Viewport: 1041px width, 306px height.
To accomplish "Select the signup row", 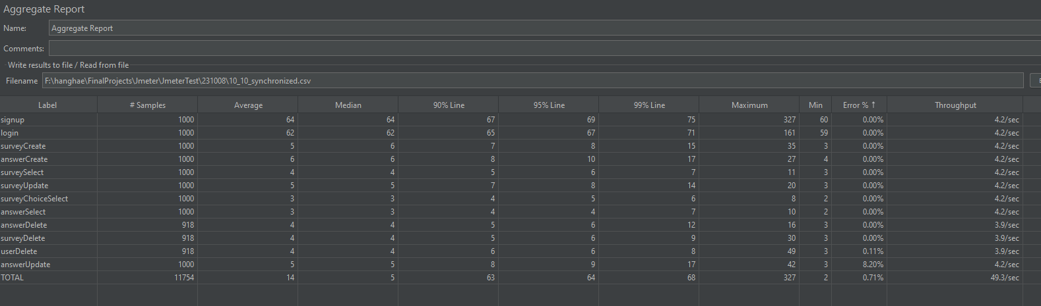I will point(511,120).
